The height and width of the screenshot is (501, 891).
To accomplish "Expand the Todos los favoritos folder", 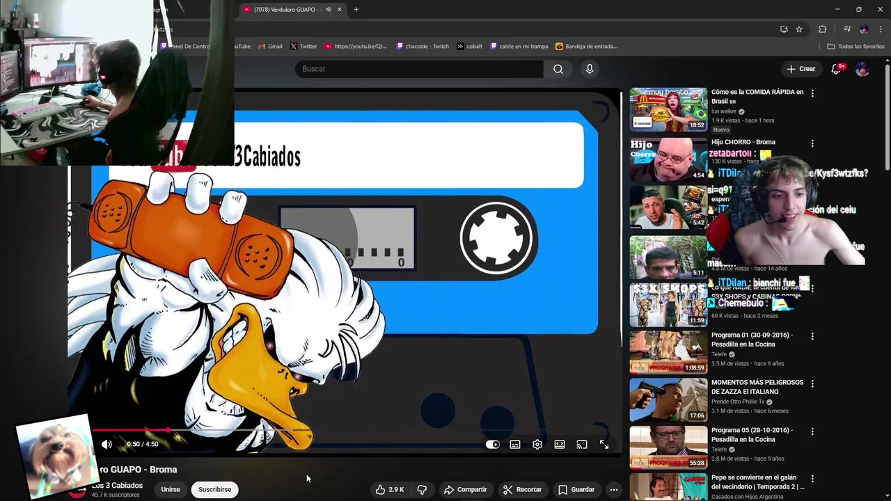I will [855, 46].
